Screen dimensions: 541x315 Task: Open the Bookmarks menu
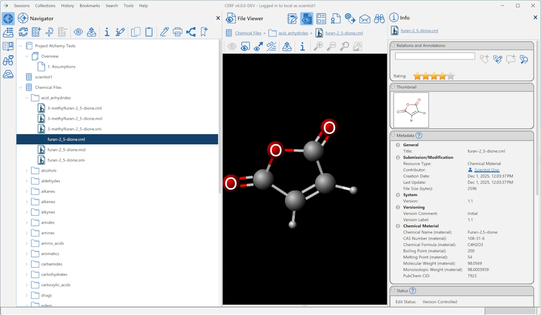click(90, 6)
